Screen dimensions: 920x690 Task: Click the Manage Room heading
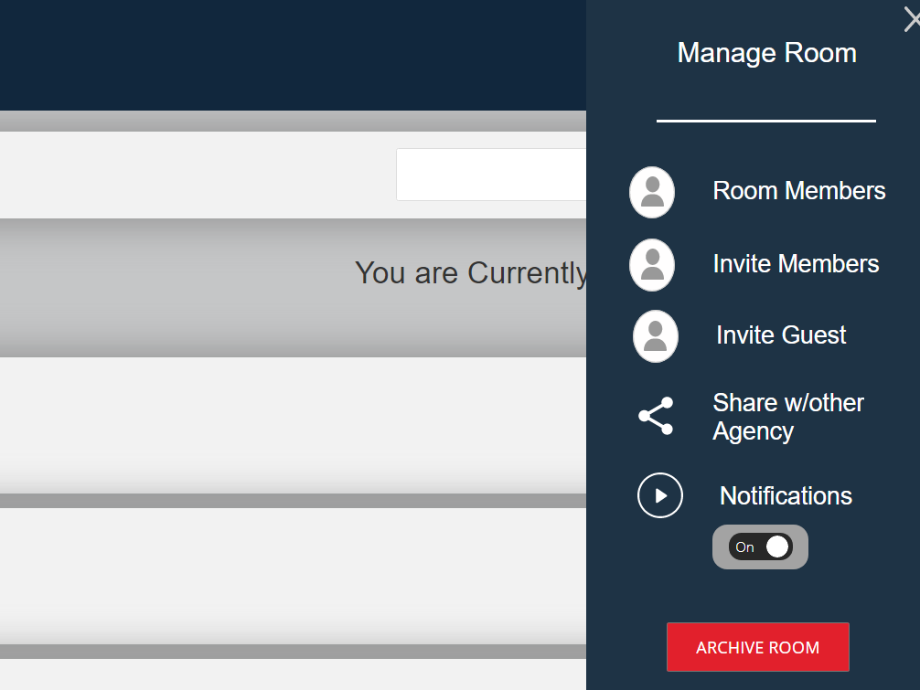pyautogui.click(x=766, y=53)
